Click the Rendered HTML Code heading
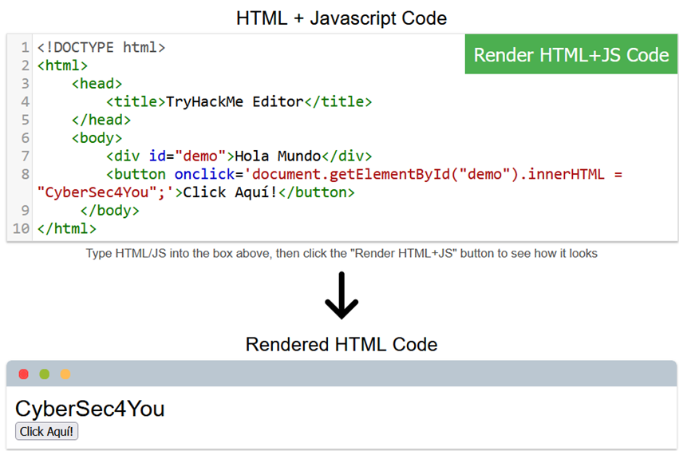Image resolution: width=679 pixels, height=451 pixels. (x=341, y=344)
